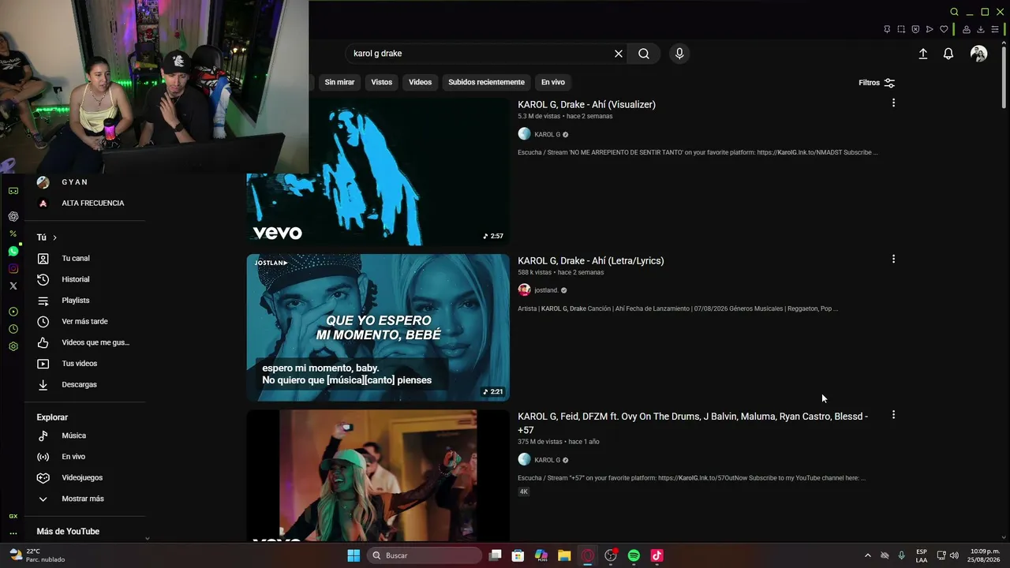Open the taskbar volume control
The width and height of the screenshot is (1010, 568).
[x=954, y=555]
